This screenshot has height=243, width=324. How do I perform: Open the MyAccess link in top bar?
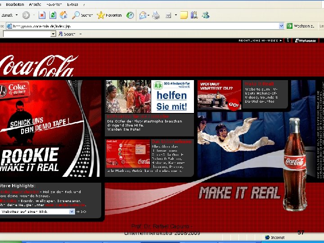click(306, 40)
